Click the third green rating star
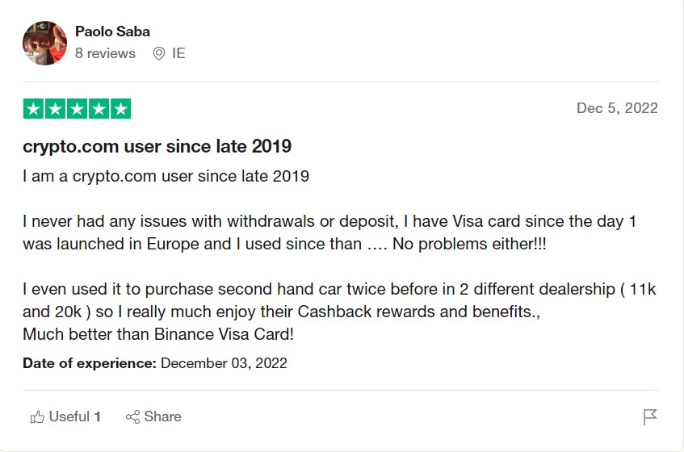The height and width of the screenshot is (452, 684). (78, 109)
